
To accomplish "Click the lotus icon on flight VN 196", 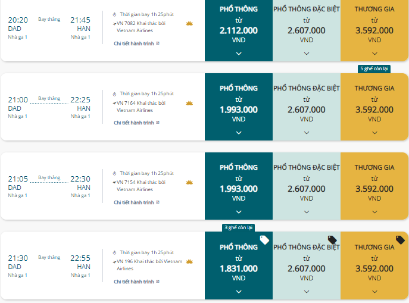I will [189, 261].
